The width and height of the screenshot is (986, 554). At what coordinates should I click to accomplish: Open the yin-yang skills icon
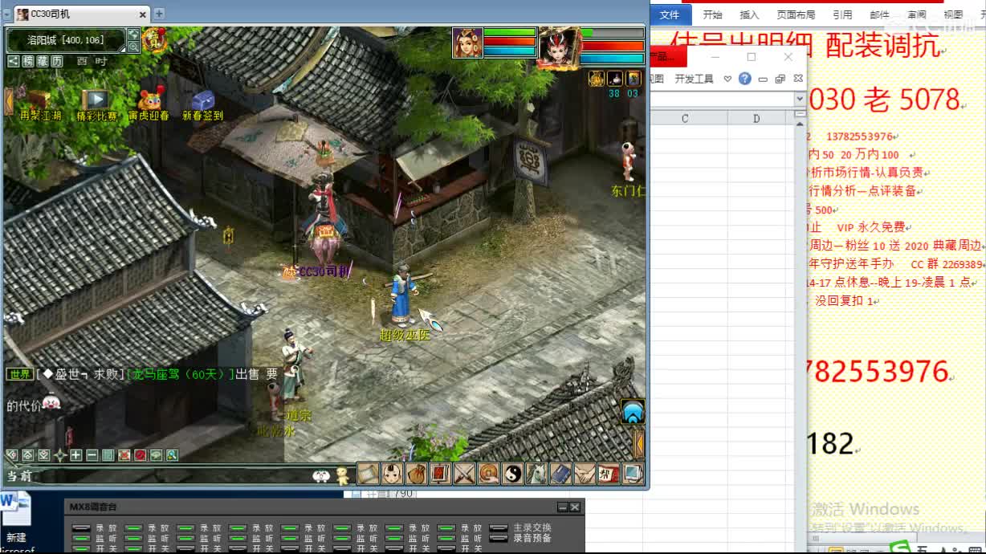pos(512,474)
